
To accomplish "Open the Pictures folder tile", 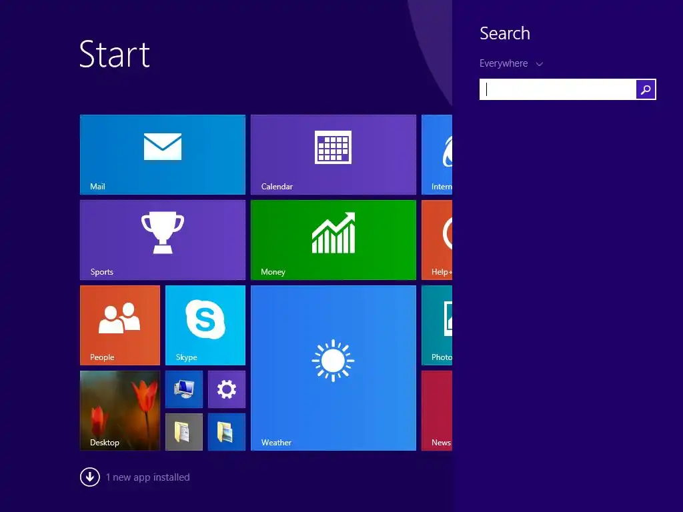I will [x=227, y=432].
